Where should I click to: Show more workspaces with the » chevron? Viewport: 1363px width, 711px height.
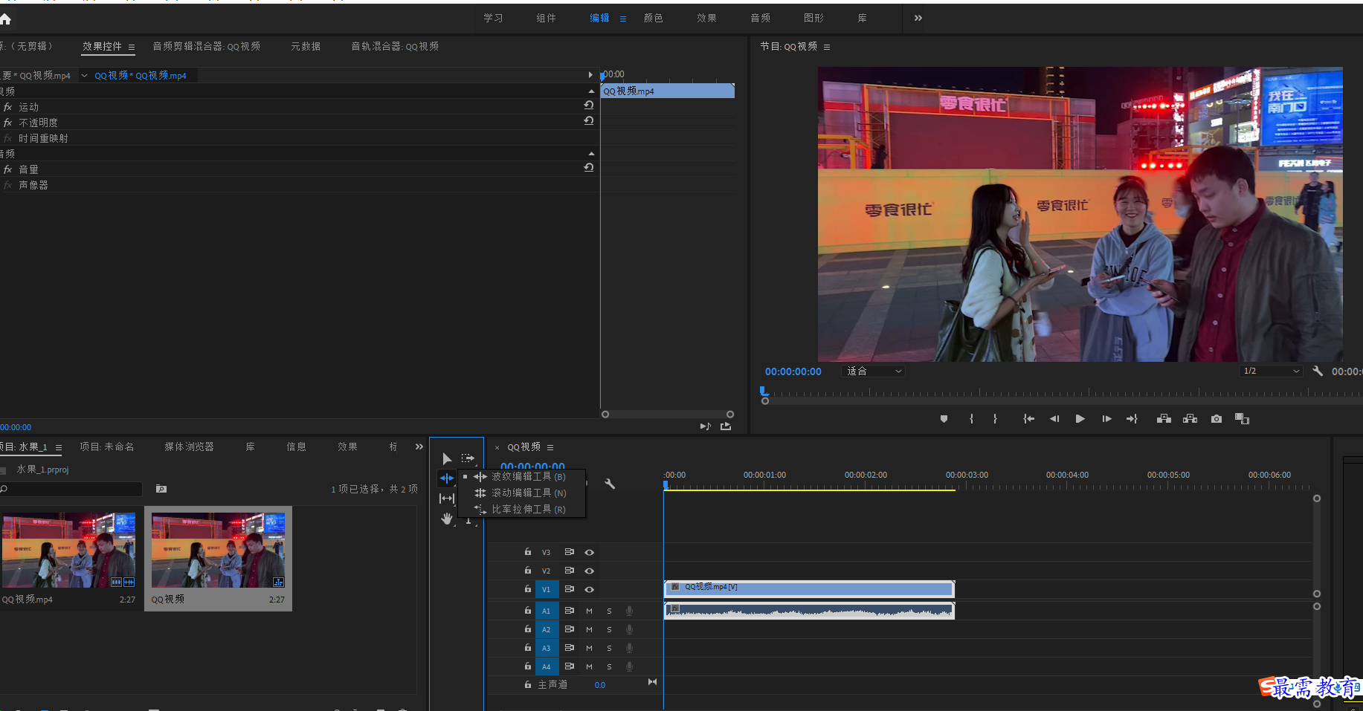coord(918,18)
